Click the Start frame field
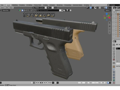This screenshot has width=120, height=90. [x=92, y=83]
